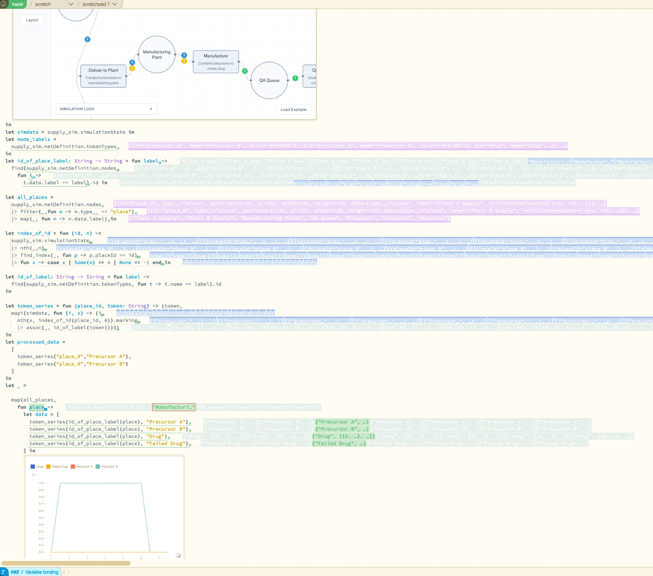
Task: Click the Layout button
Action: (32, 20)
